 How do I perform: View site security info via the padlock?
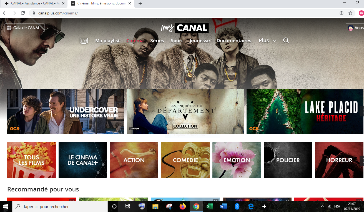point(33,13)
